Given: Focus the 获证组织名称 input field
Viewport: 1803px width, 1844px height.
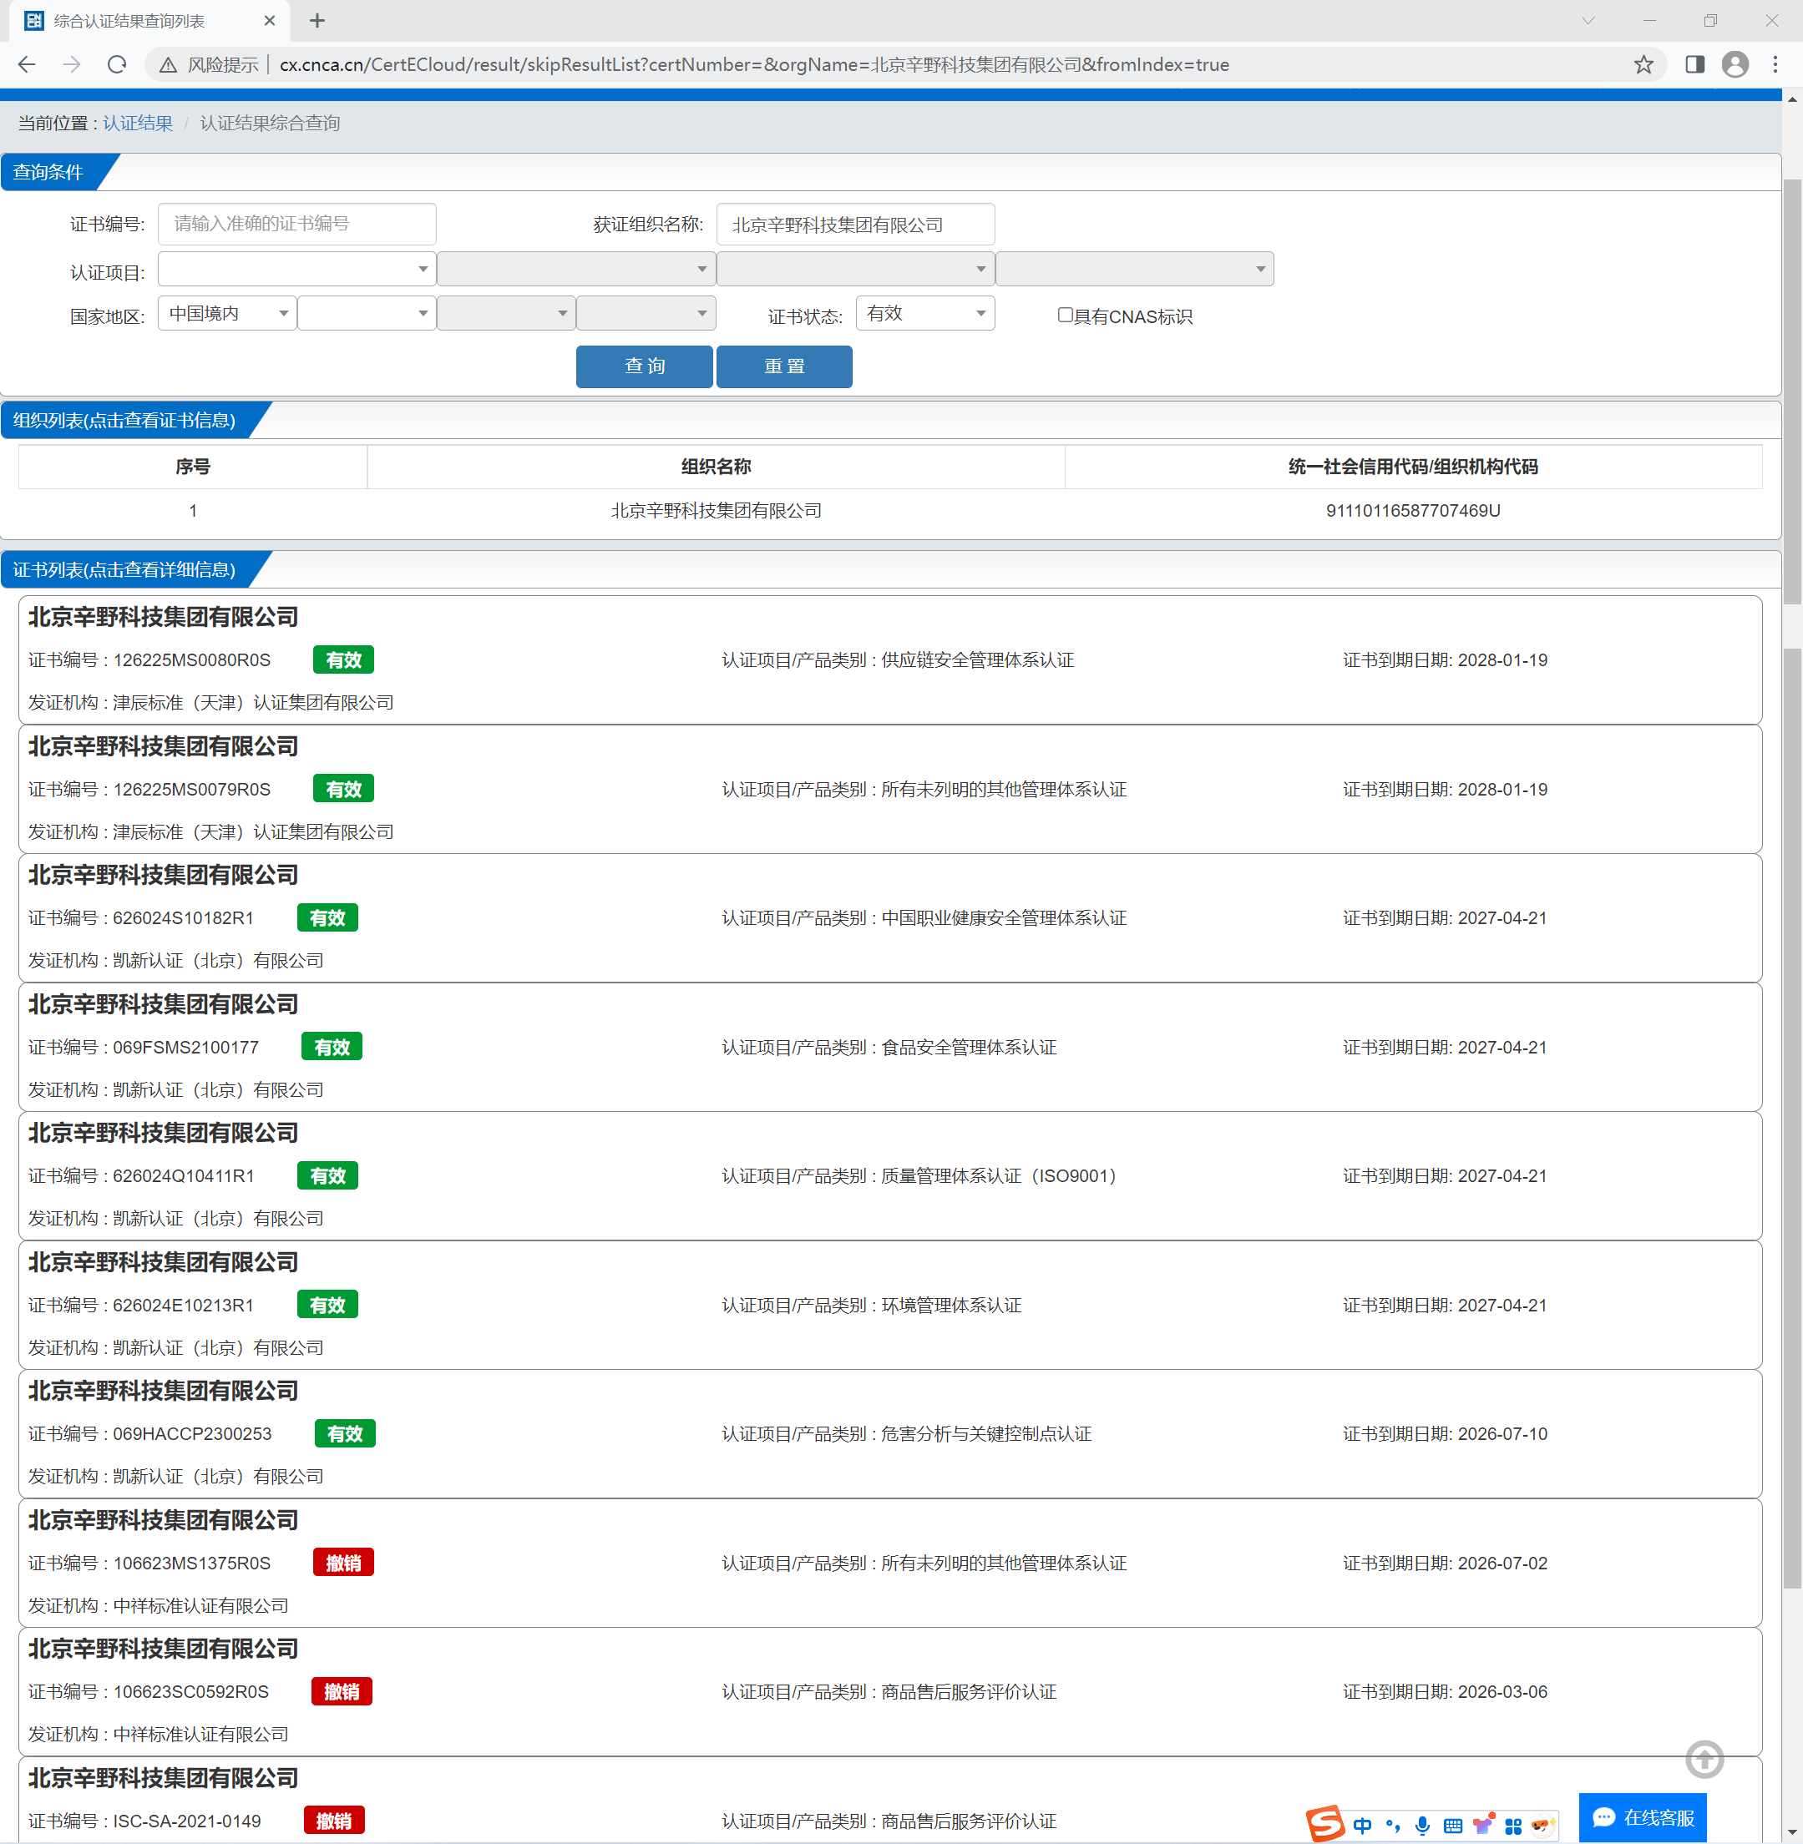Looking at the screenshot, I should click(x=855, y=225).
